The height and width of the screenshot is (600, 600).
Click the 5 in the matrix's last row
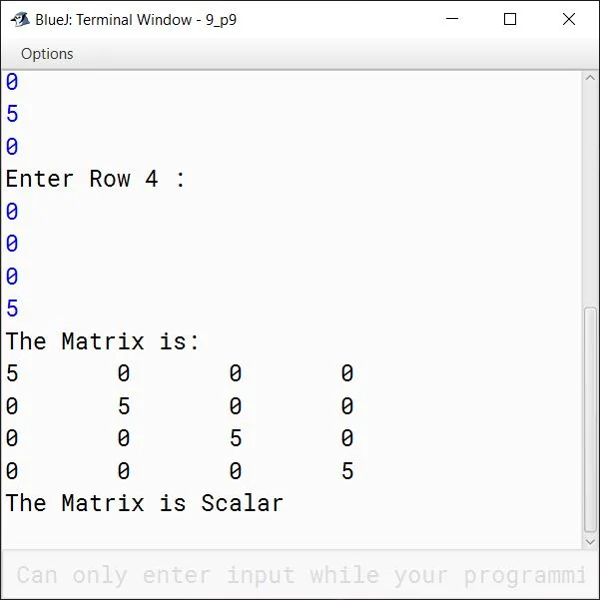pos(347,471)
